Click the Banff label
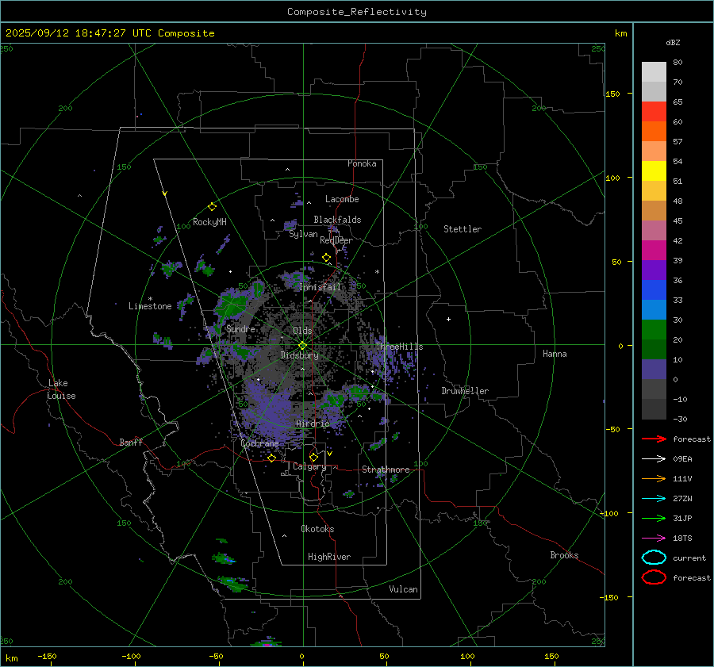The image size is (714, 667). [131, 442]
